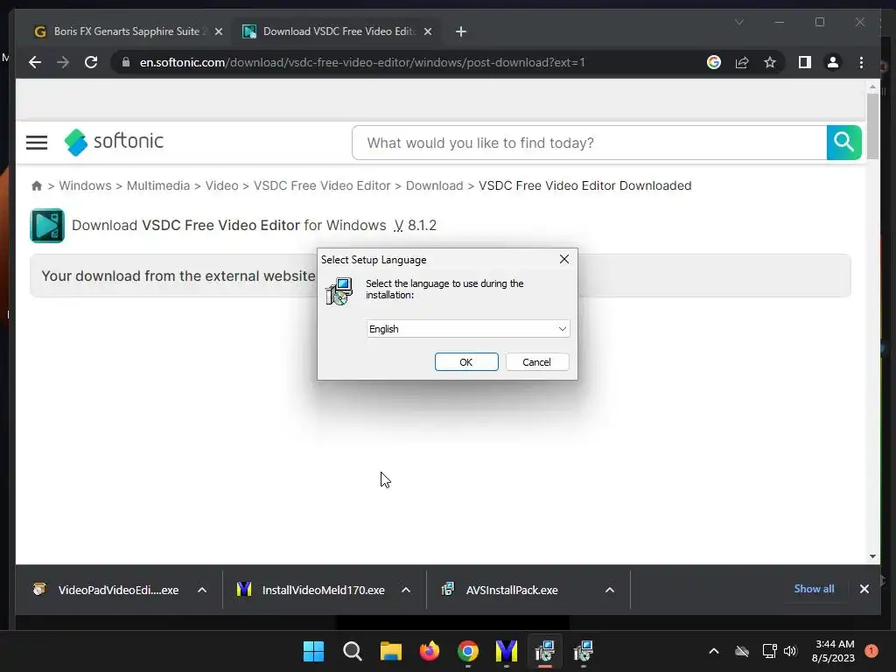Reload the Softonic page
This screenshot has height=672, width=896.
91,62
